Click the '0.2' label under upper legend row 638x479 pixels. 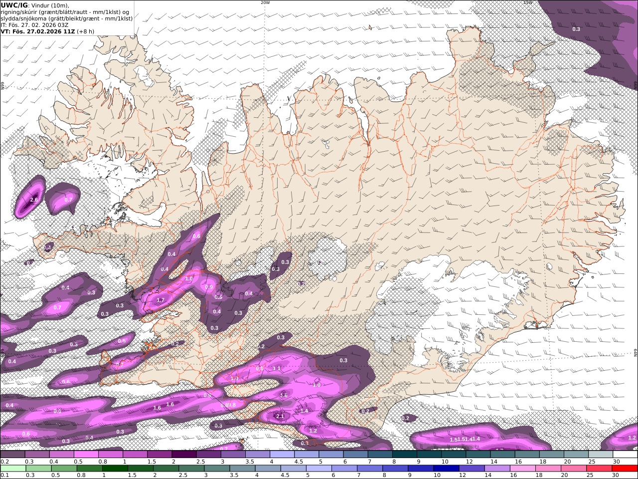click(4, 462)
